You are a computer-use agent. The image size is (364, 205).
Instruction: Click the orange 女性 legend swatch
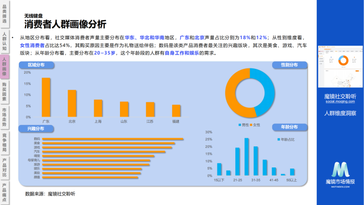tap(251, 125)
